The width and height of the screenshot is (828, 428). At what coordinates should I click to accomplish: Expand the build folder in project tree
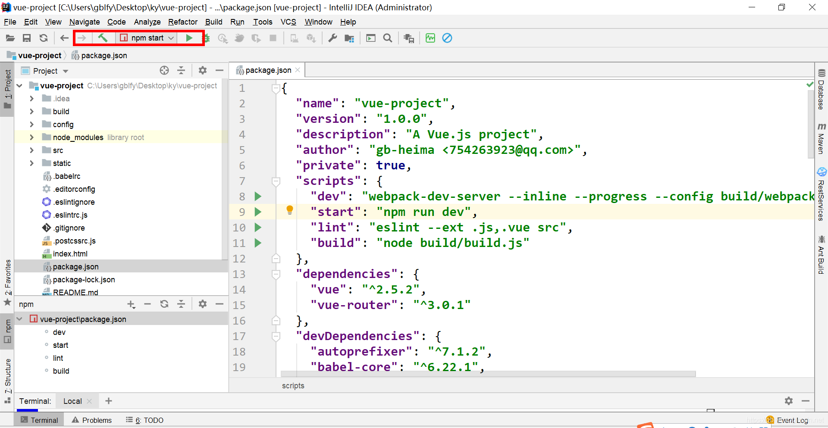(31, 112)
